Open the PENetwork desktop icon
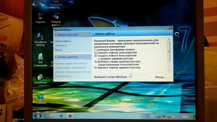Image resolution: width=217 pixels, height=122 pixels. click(x=40, y=99)
